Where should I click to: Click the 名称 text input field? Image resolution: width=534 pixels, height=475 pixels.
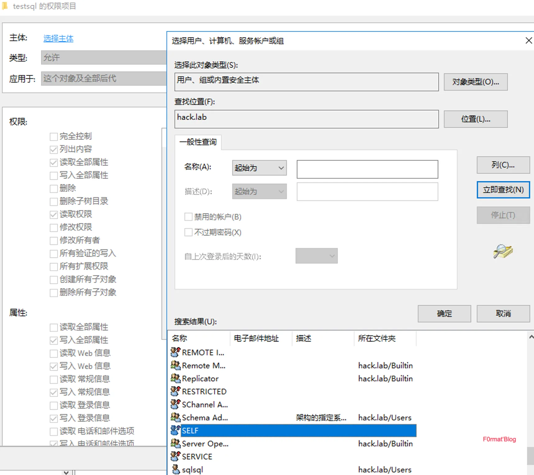(x=367, y=169)
